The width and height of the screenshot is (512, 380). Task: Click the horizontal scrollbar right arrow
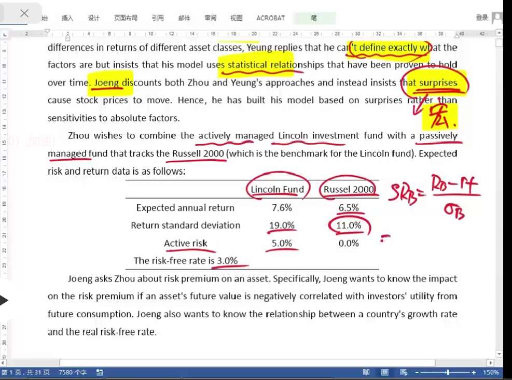click(490, 363)
